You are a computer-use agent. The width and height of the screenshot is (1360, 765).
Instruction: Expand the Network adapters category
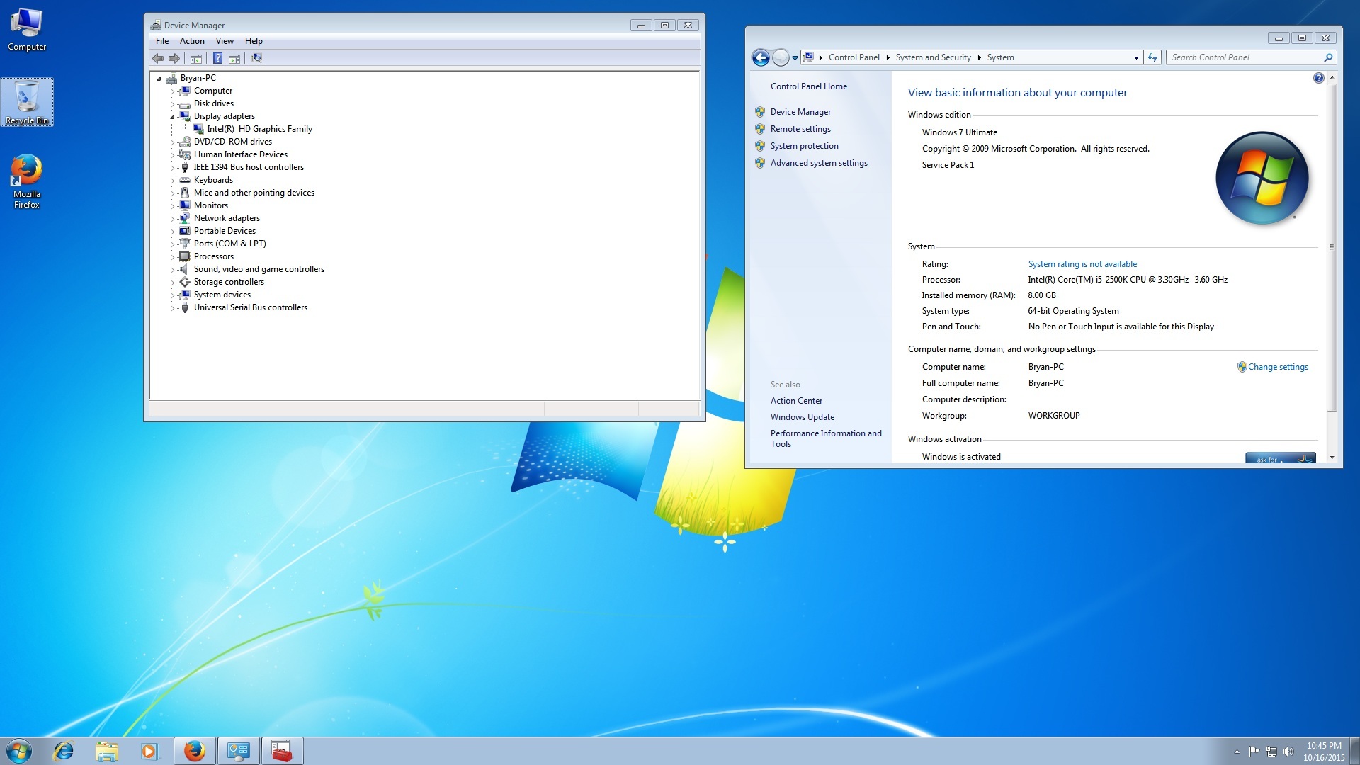pyautogui.click(x=174, y=218)
